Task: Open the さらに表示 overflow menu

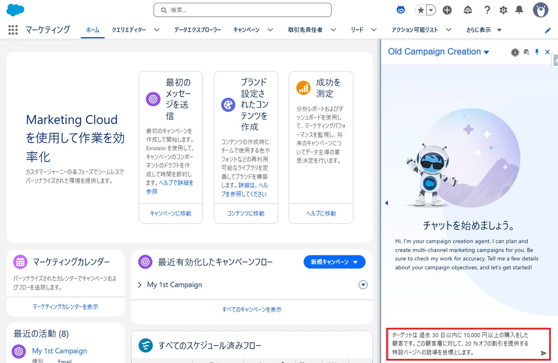Action: click(x=484, y=30)
